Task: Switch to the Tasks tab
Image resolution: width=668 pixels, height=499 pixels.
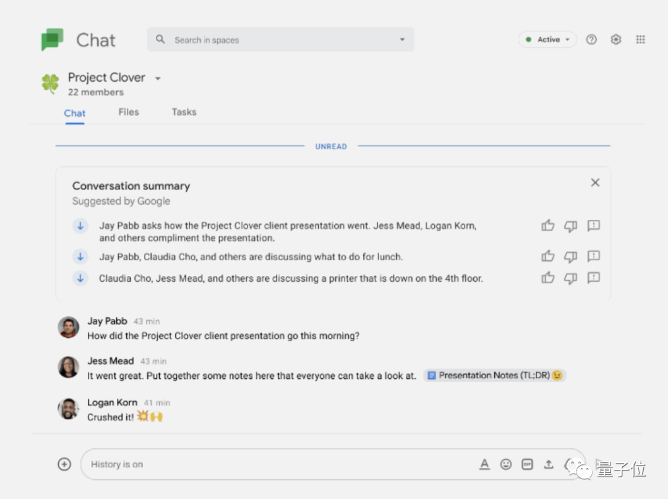Action: tap(184, 112)
